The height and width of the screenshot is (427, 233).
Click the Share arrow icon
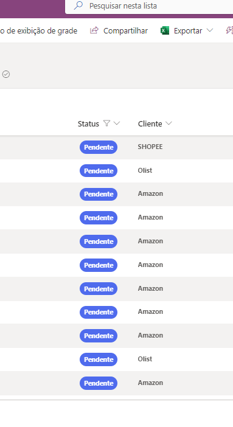(94, 30)
